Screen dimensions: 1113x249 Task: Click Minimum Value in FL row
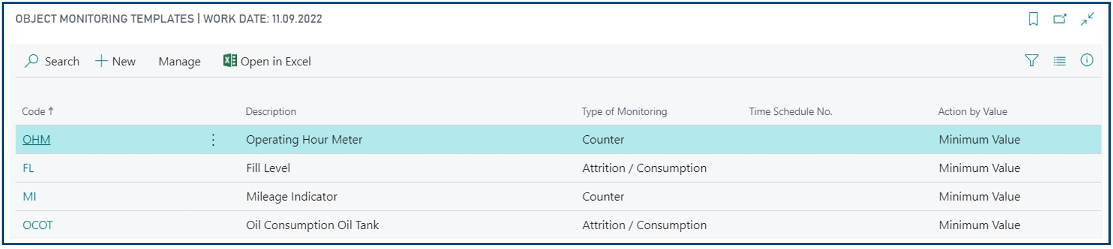(x=979, y=168)
